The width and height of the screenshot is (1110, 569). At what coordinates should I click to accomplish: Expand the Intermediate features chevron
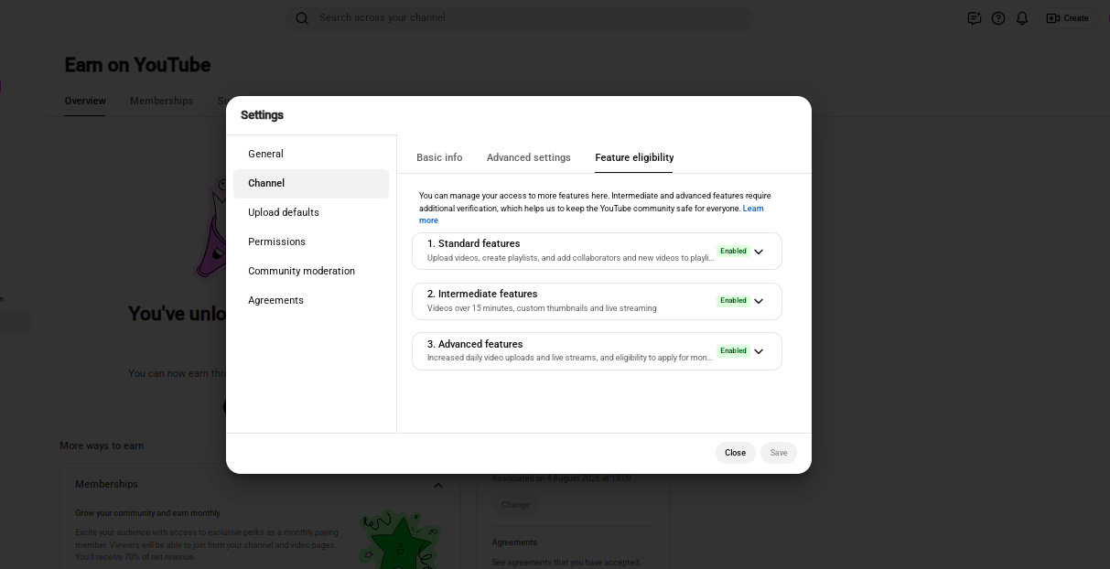759,301
